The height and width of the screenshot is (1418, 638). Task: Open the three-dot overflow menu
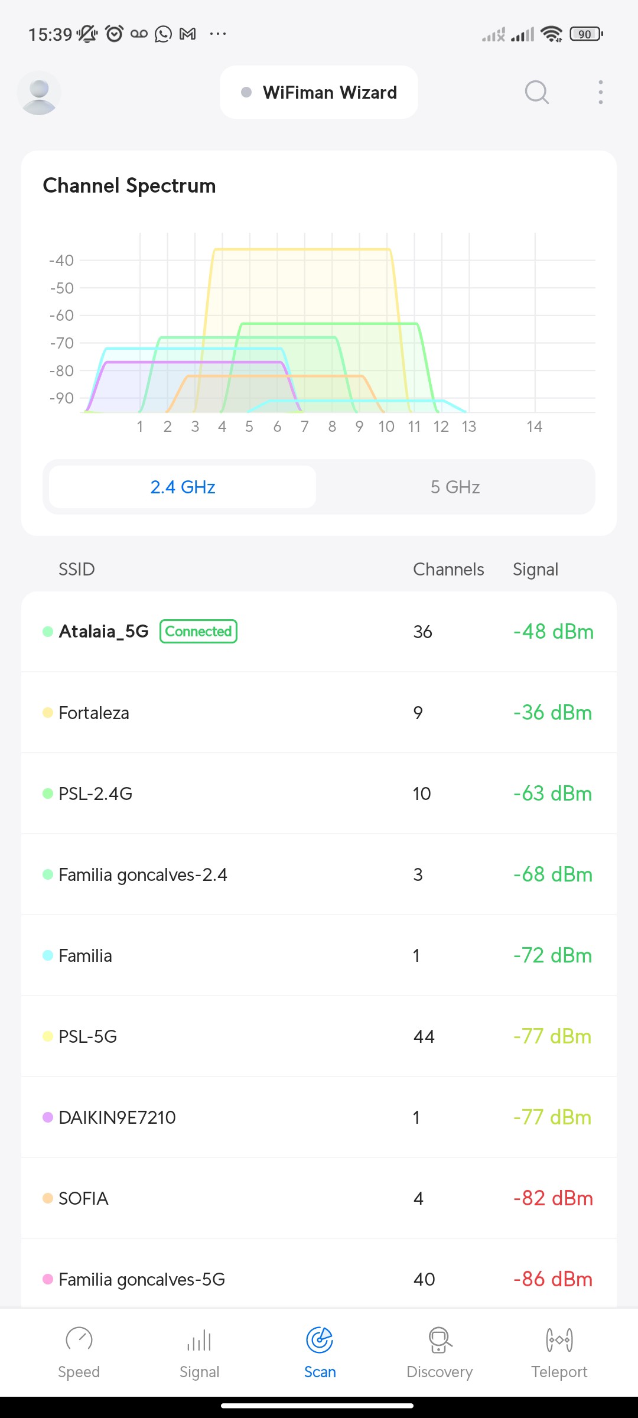pyautogui.click(x=600, y=92)
